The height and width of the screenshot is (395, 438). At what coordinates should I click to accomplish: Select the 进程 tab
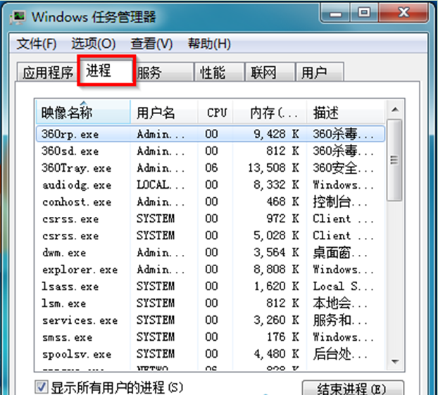coord(106,70)
